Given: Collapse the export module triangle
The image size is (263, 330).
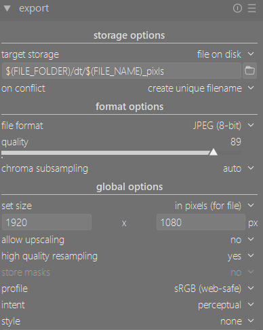Looking at the screenshot, I should coord(7,9).
